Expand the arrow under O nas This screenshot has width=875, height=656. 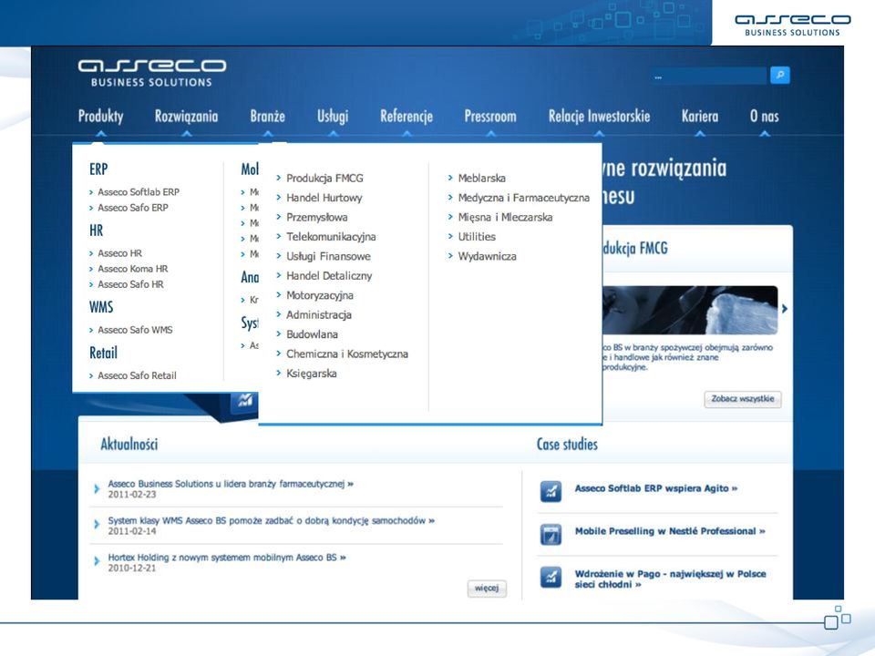tap(765, 134)
